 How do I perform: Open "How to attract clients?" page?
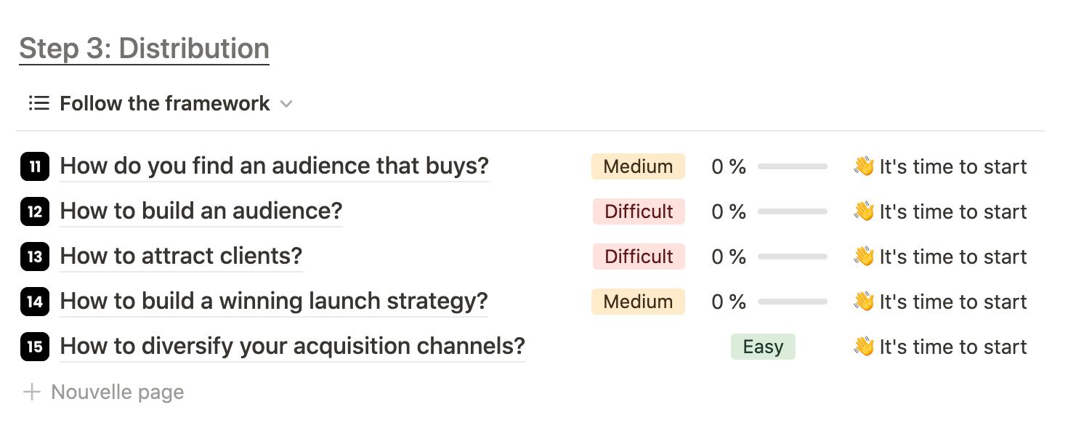pos(181,257)
